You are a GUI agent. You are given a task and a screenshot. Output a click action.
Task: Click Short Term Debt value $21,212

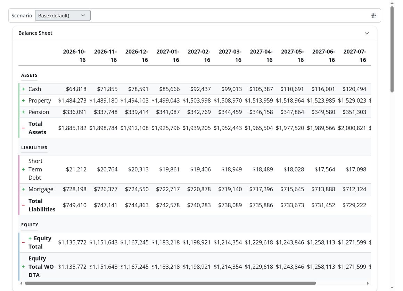pos(76,169)
